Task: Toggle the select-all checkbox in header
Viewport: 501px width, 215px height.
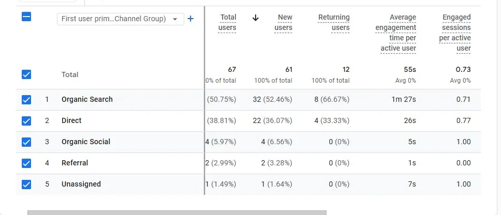Action: click(26, 17)
